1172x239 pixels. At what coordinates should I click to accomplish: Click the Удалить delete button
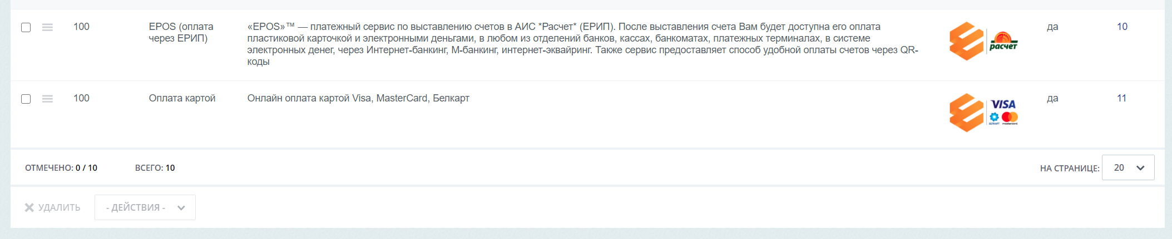pyautogui.click(x=52, y=207)
